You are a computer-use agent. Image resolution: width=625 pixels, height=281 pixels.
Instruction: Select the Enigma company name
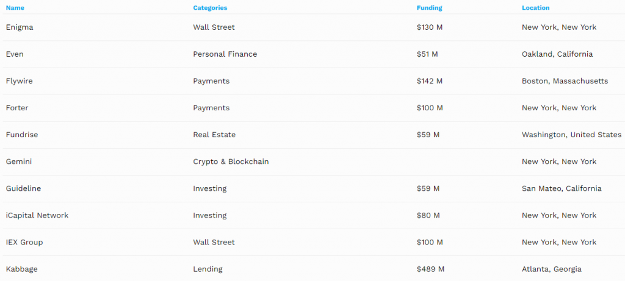19,27
